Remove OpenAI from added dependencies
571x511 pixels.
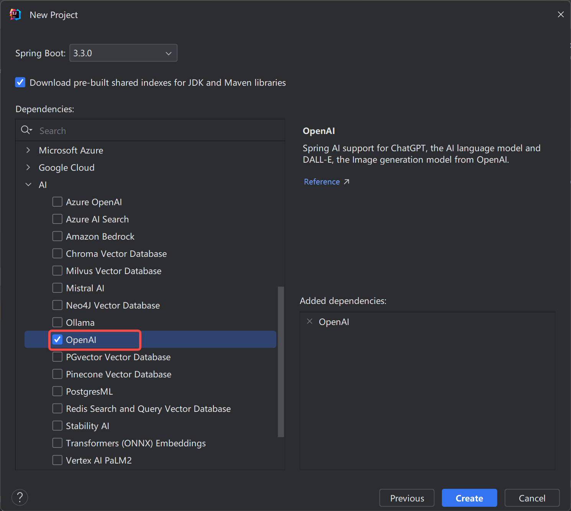point(310,322)
